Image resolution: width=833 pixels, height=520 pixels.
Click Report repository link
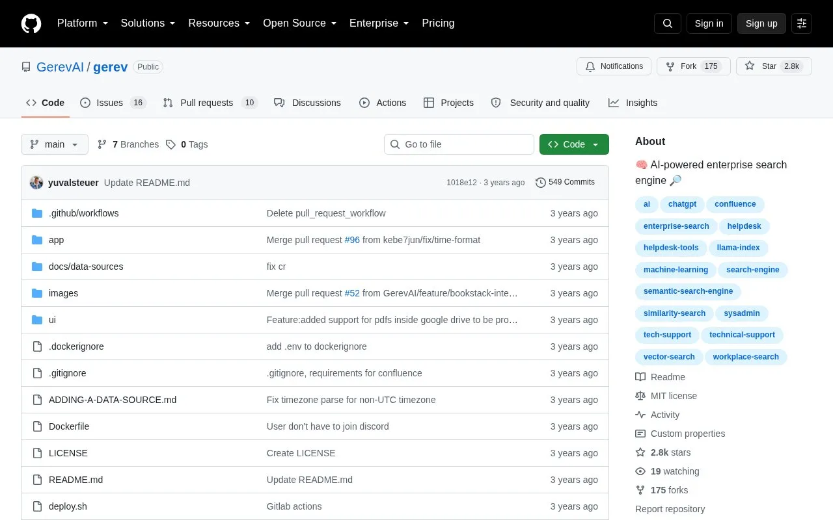tap(670, 509)
